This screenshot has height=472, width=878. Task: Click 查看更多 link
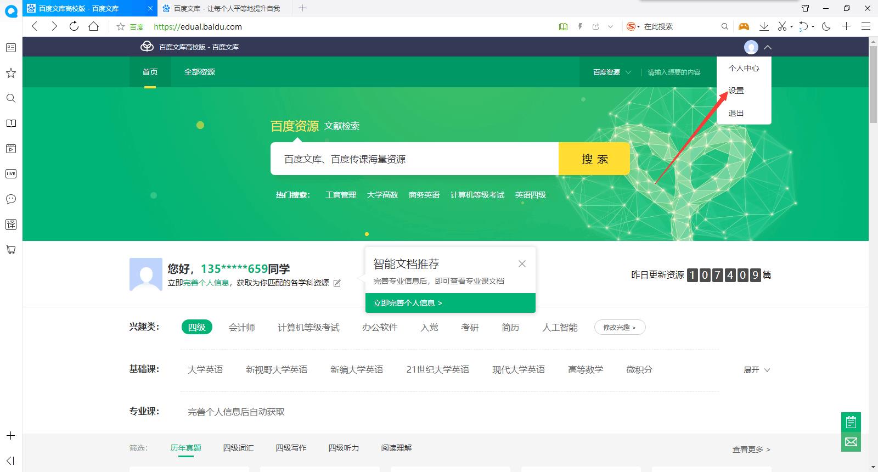coord(751,449)
